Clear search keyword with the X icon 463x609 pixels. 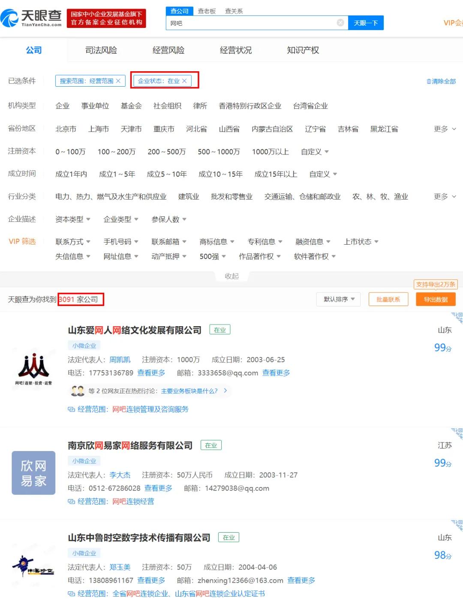pyautogui.click(x=340, y=23)
